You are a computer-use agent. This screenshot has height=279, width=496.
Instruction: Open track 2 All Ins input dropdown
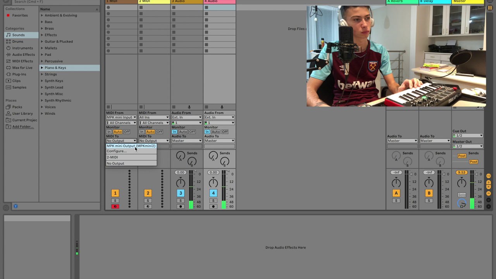click(154, 117)
